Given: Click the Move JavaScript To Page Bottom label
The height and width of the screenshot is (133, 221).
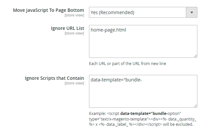Looking at the screenshot, I should (x=48, y=10).
